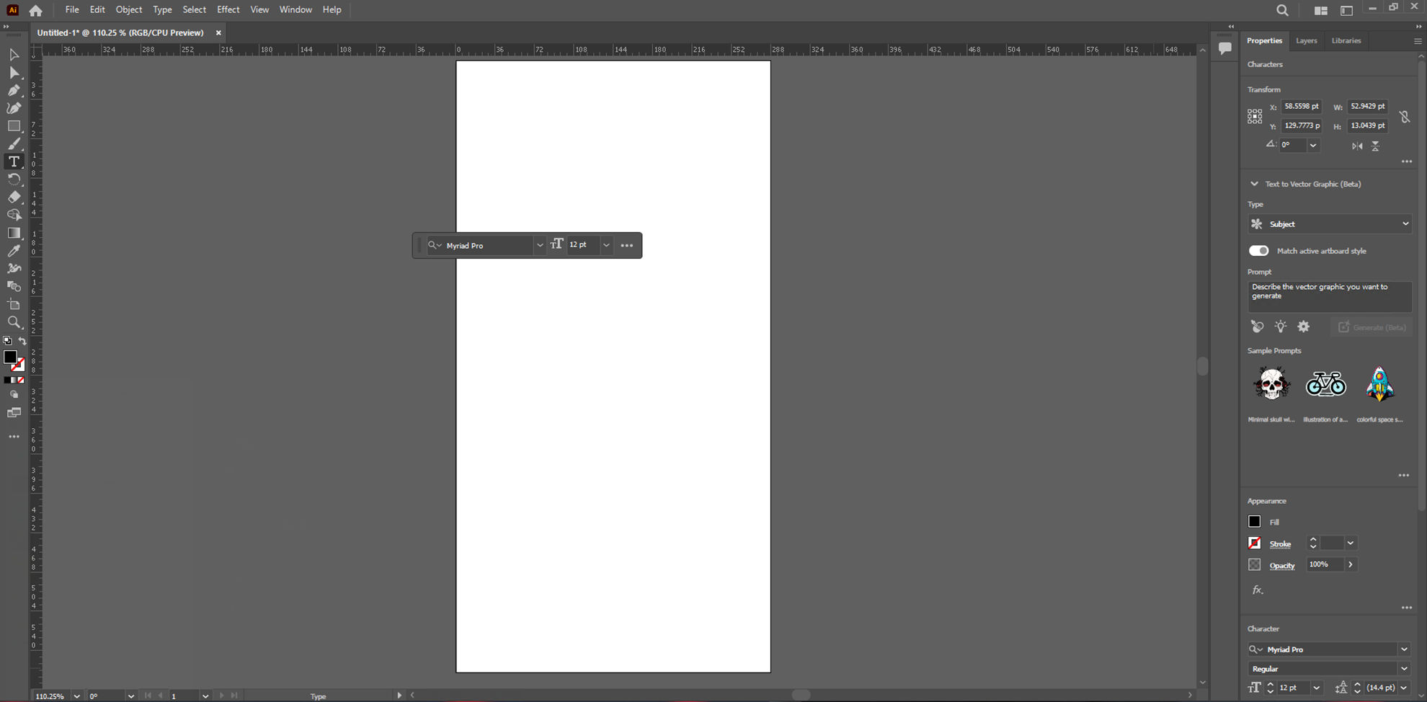Click the Generate (Beta) button
This screenshot has width=1427, height=702.
coord(1372,327)
